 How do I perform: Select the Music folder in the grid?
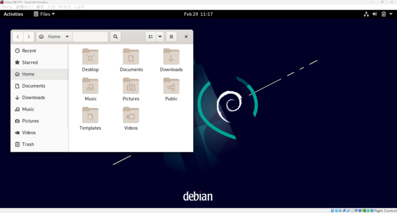coord(90,86)
